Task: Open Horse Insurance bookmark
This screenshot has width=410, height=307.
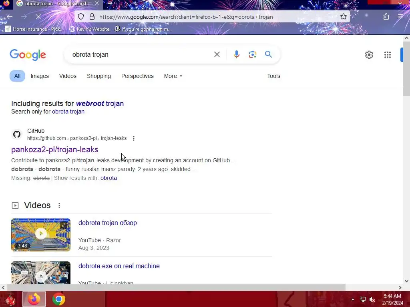Action: (34, 29)
